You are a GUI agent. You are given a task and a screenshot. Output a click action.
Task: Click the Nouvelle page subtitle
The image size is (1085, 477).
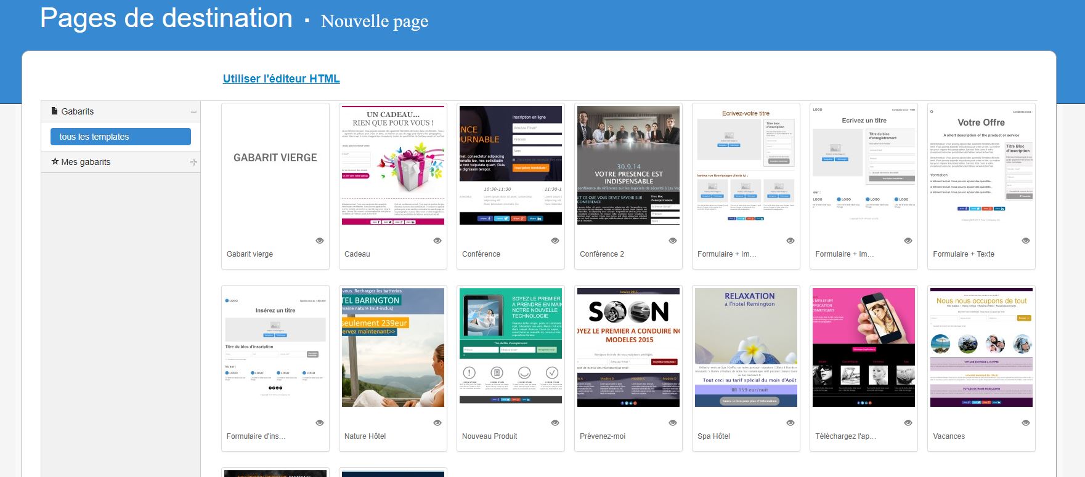click(x=375, y=22)
